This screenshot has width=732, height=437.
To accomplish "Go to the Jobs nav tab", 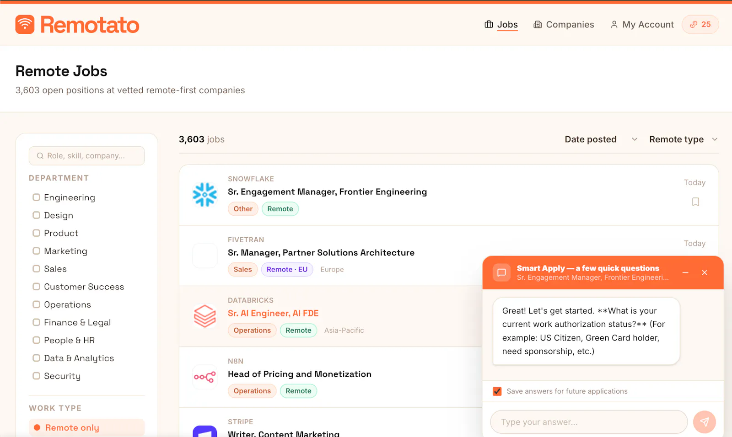I will (501, 25).
